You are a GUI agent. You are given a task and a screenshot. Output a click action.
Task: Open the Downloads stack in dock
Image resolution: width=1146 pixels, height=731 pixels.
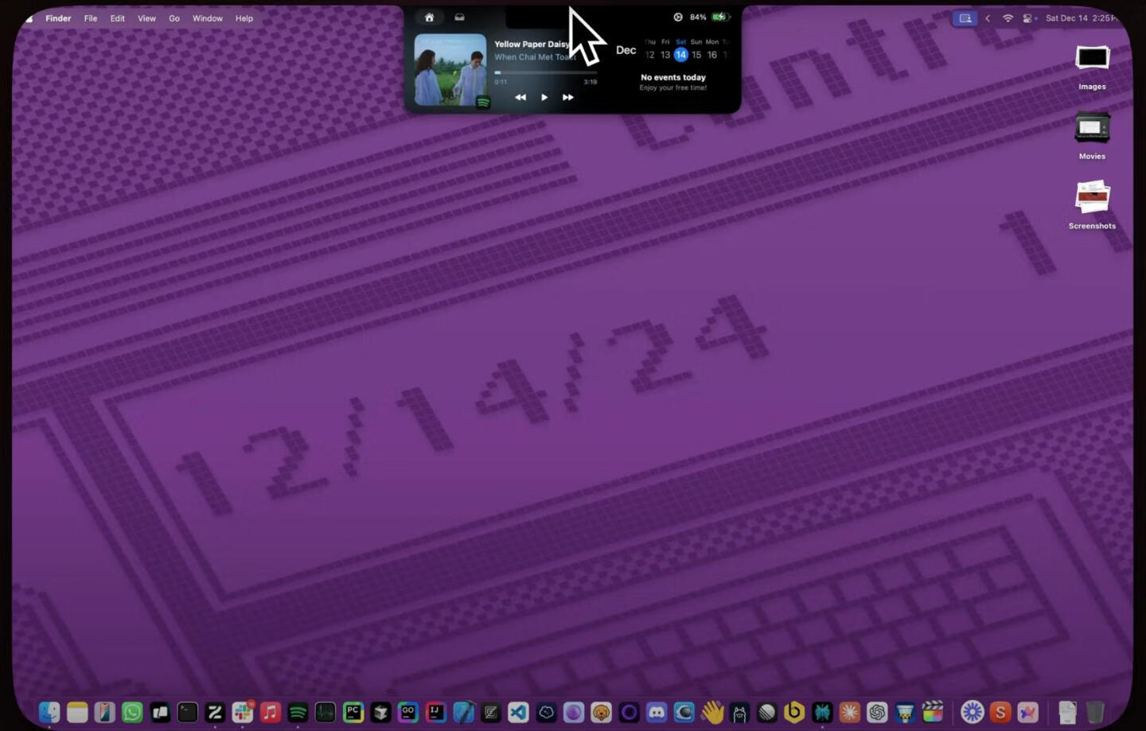pyautogui.click(x=1067, y=712)
